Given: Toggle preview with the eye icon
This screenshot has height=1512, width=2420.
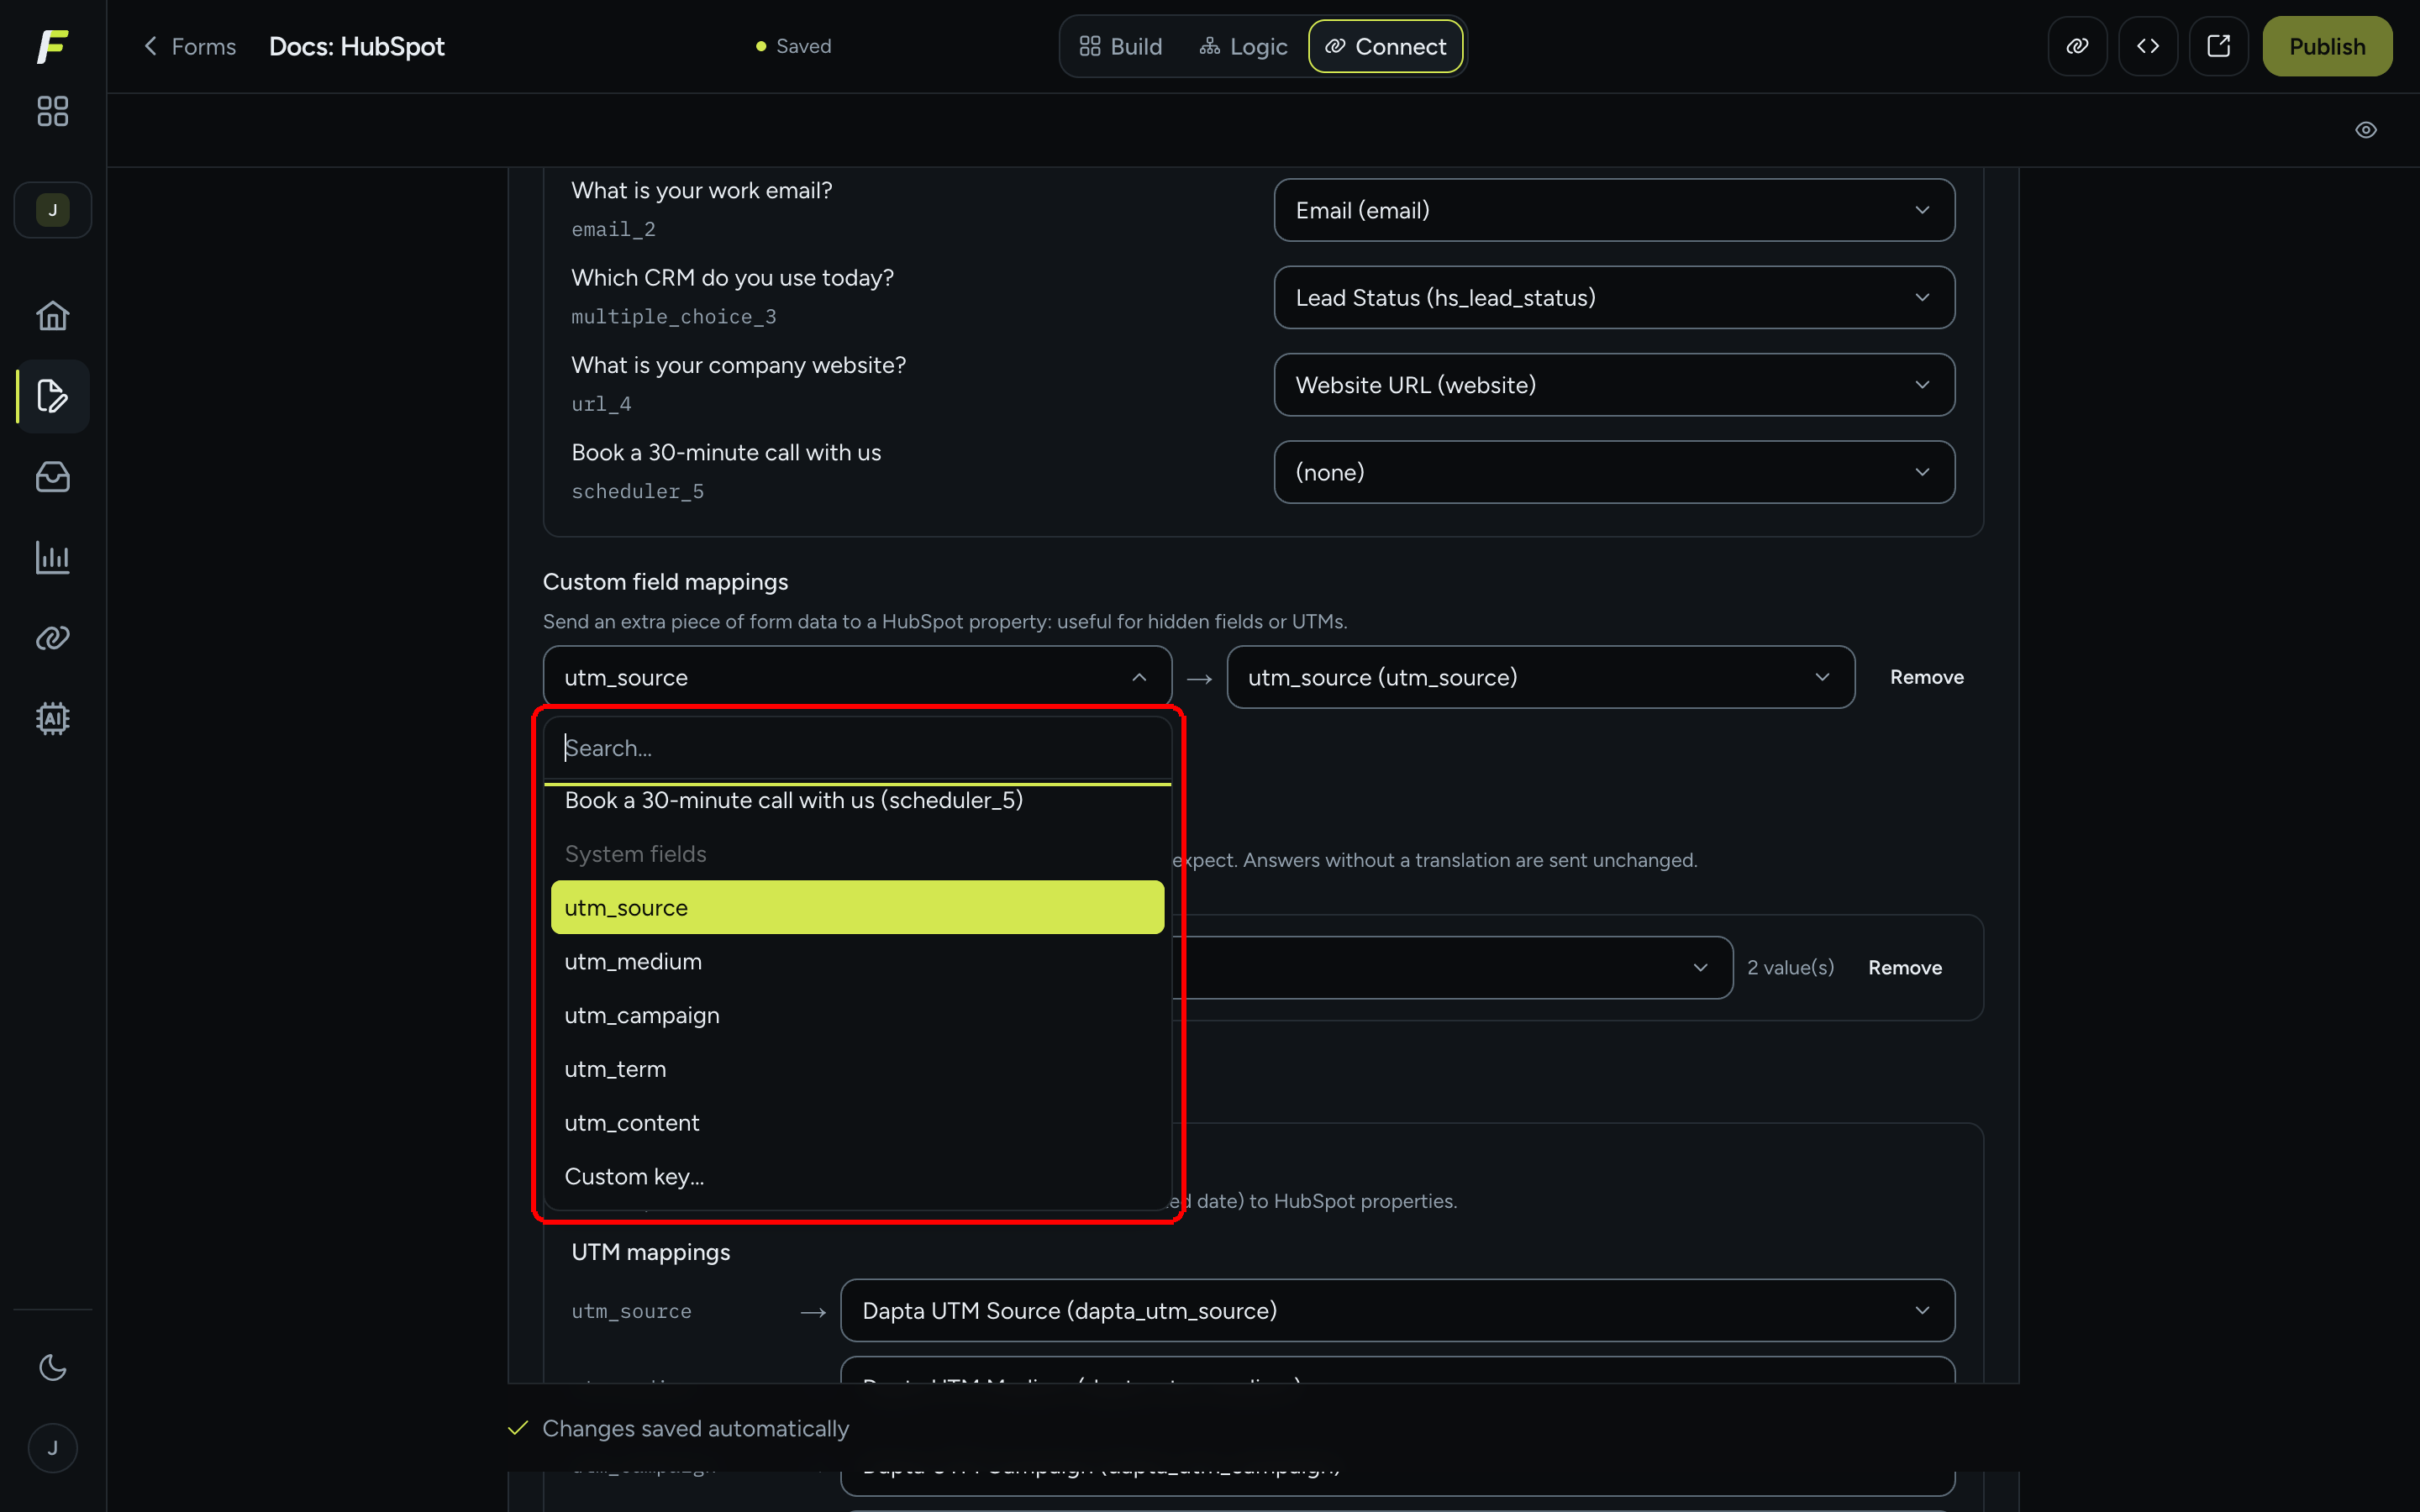Looking at the screenshot, I should 2366,130.
